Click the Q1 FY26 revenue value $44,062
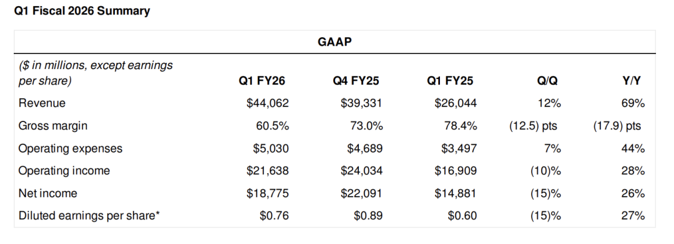 [267, 103]
